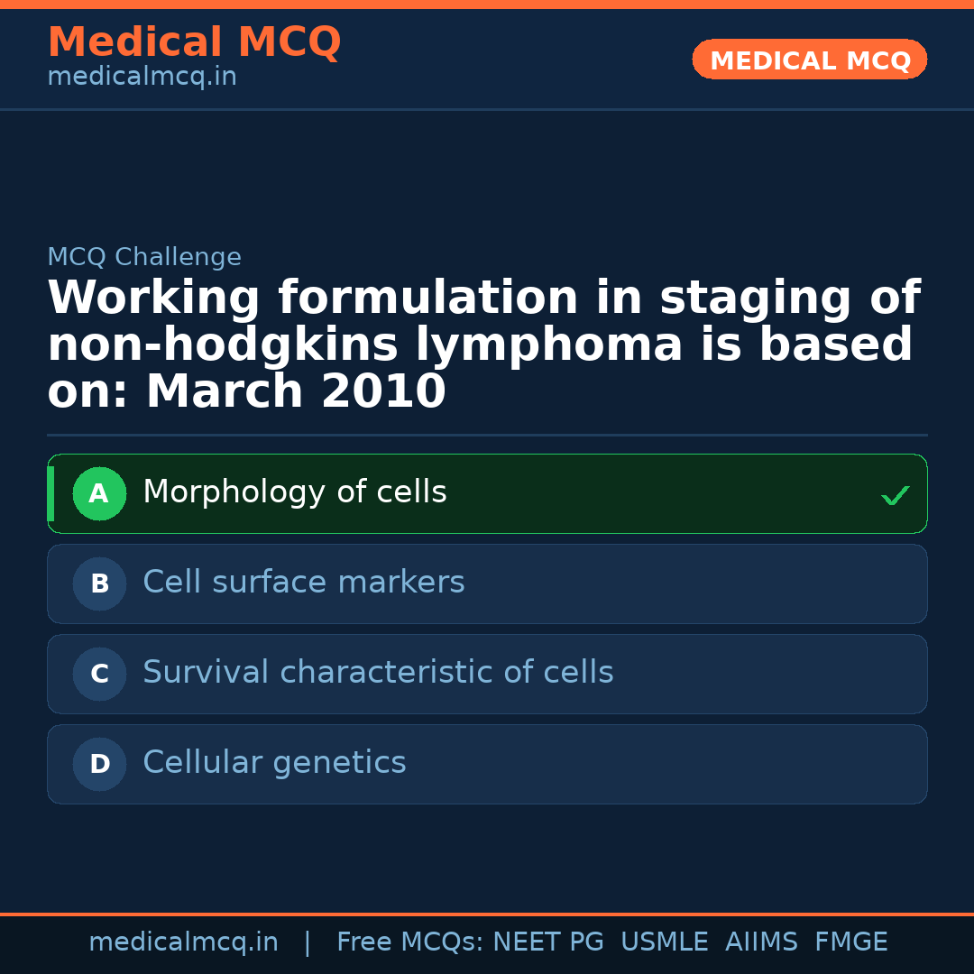This screenshot has width=974, height=974.
Task: Click FMGE in the footer
Action: pyautogui.click(x=850, y=942)
